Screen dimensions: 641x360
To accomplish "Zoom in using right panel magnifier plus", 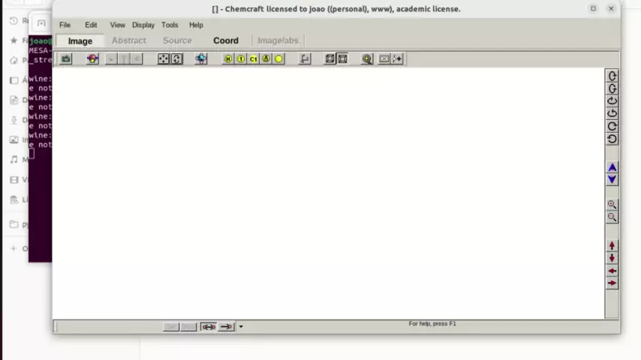I will (612, 204).
